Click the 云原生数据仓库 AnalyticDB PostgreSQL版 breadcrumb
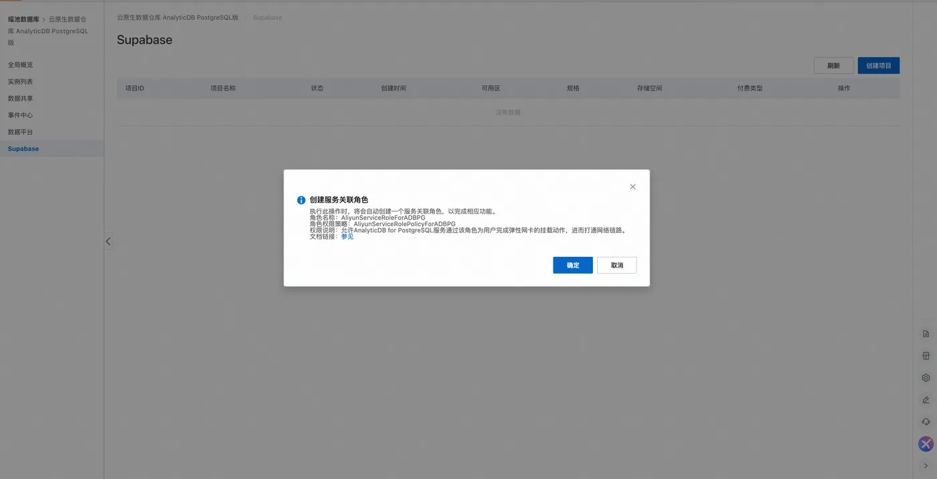Image resolution: width=937 pixels, height=479 pixels. pos(177,17)
